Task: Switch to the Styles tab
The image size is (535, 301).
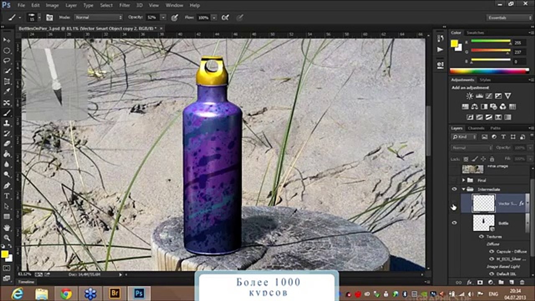Action: (485, 79)
